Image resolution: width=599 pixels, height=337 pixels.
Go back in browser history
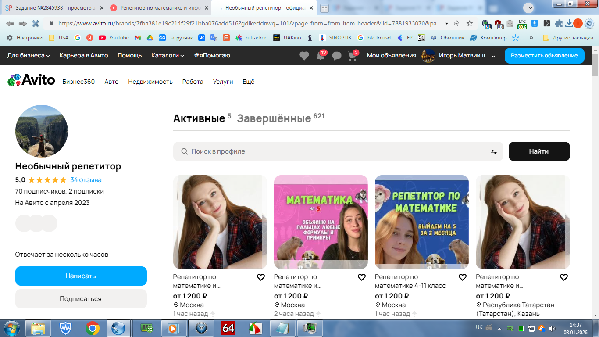pyautogui.click(x=10, y=24)
